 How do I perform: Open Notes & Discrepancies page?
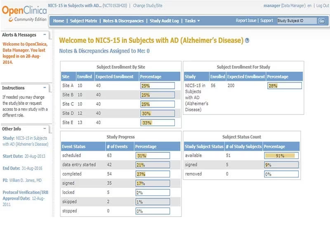[x=123, y=21]
